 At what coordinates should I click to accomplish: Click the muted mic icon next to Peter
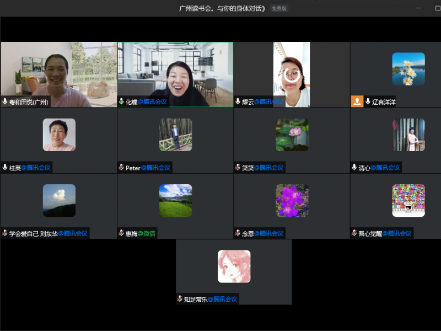point(121,168)
